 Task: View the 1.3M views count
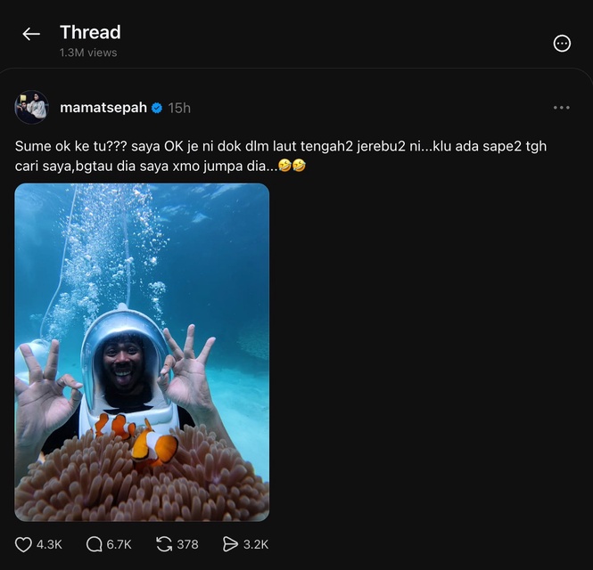click(88, 53)
